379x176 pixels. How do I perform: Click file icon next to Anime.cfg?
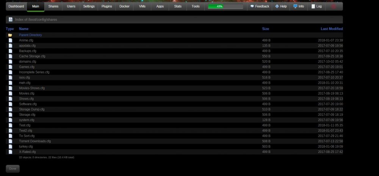pos(10,40)
